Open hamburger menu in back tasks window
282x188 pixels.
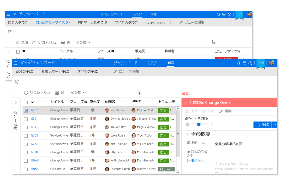point(8,14)
